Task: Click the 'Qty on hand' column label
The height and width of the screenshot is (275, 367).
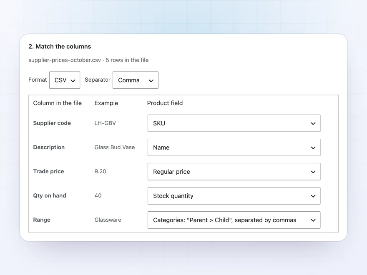Action: (50, 195)
